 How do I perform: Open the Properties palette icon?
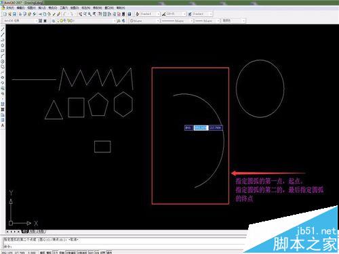click(100, 14)
